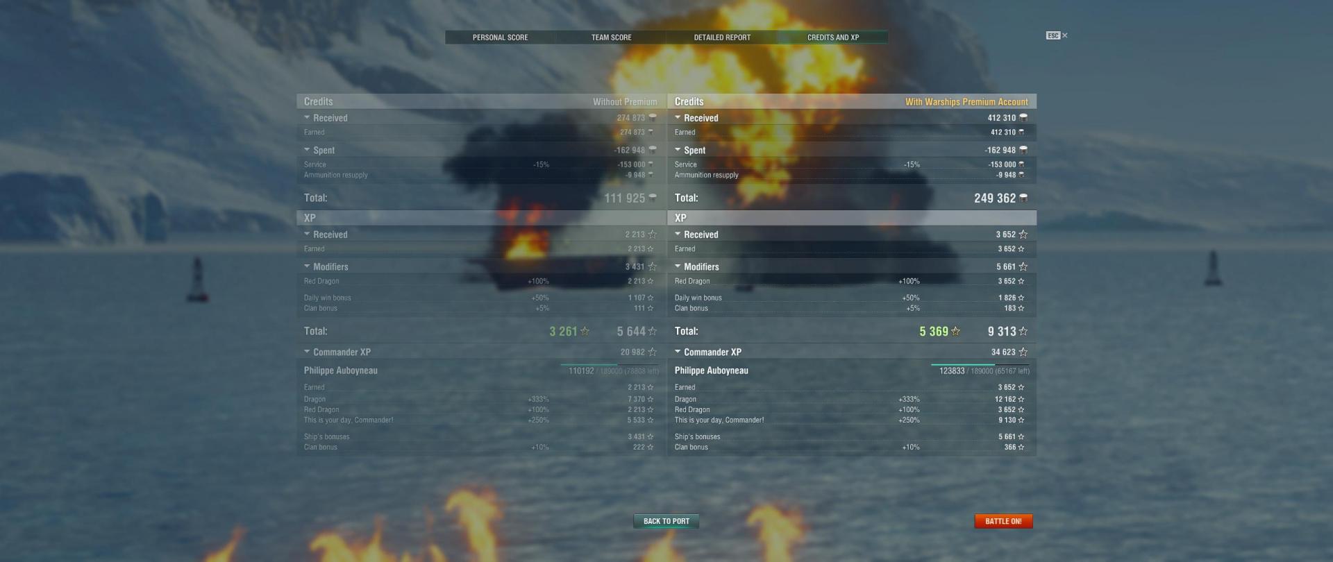The image size is (1333, 562).
Task: Click the ESC close icon
Action: pos(1057,35)
